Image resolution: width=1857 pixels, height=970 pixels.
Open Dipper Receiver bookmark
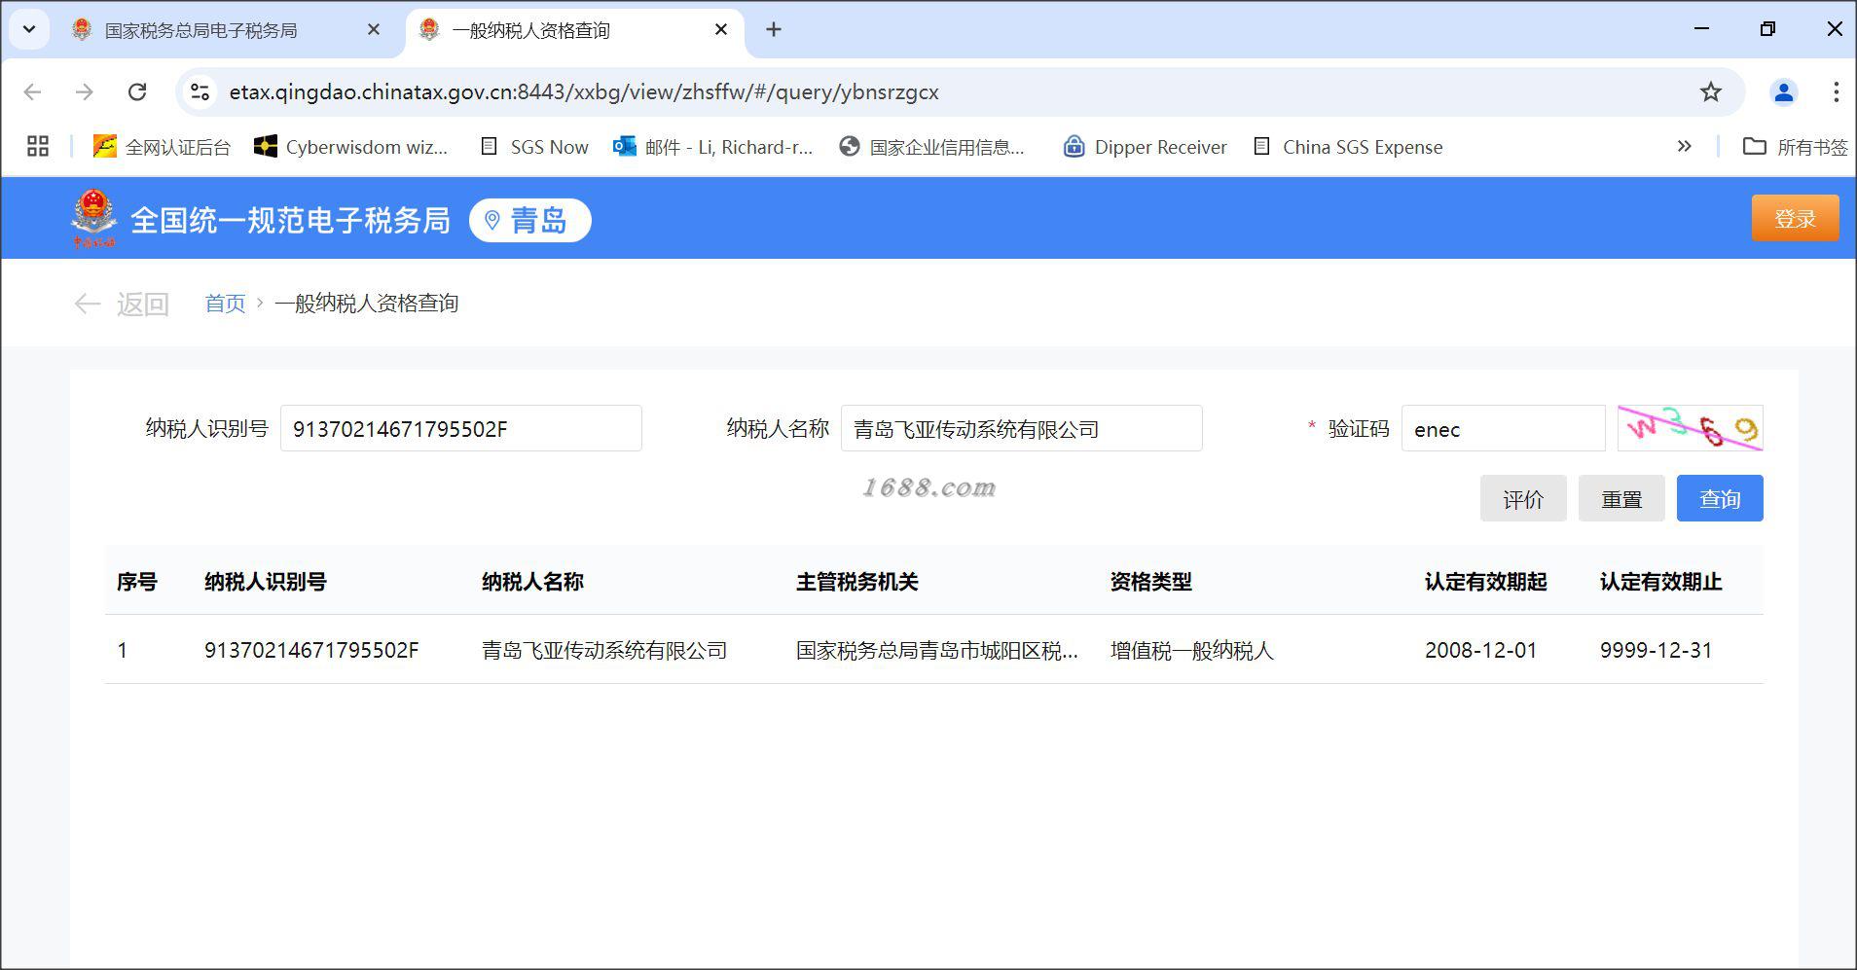click(x=1145, y=147)
